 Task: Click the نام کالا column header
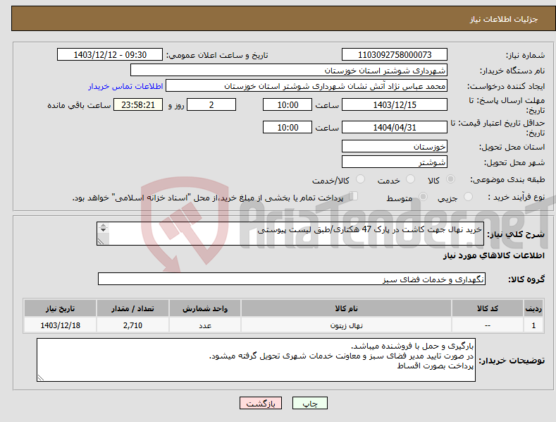[x=346, y=308]
